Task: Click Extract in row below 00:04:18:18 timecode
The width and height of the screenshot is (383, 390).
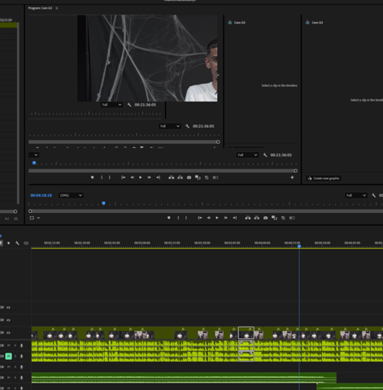Action: 257,218
